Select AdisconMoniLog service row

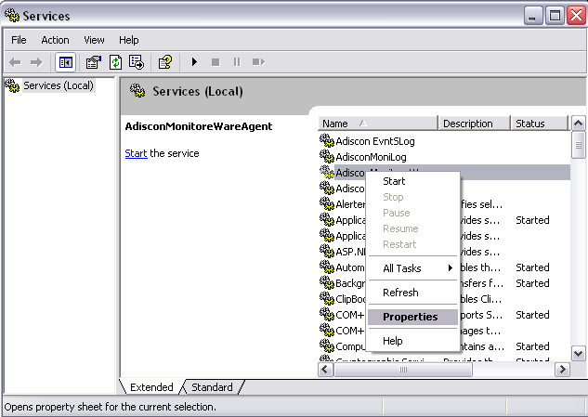tap(444, 157)
